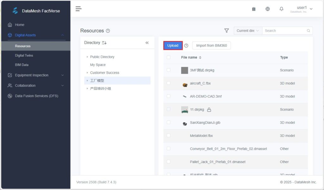
Task: Collapse the Directory panel with double-chevron
Action: (147, 43)
